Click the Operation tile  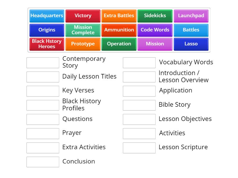click(x=119, y=44)
